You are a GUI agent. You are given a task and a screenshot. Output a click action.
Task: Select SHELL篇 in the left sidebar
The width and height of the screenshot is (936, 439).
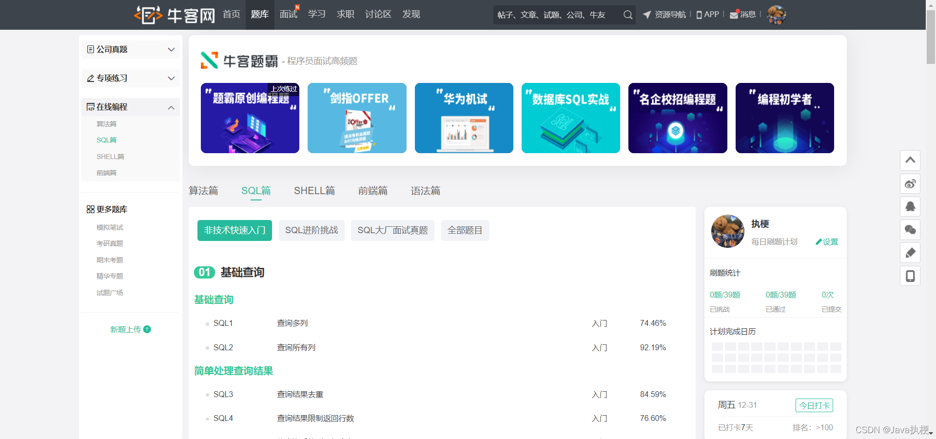click(x=110, y=157)
